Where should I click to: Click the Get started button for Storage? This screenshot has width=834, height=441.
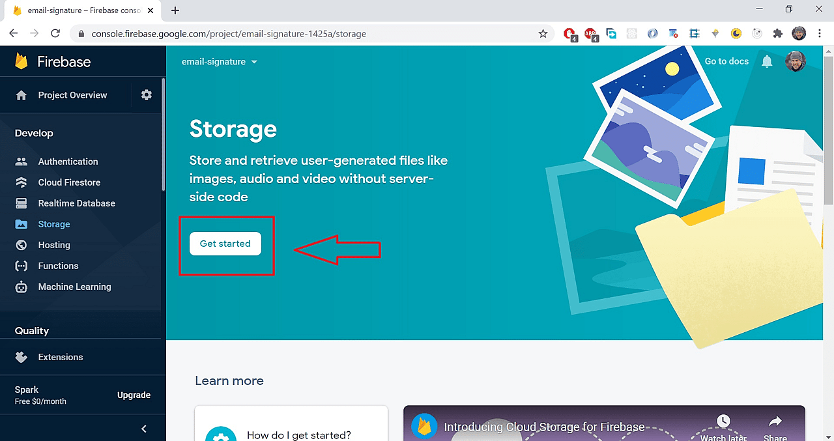(225, 243)
